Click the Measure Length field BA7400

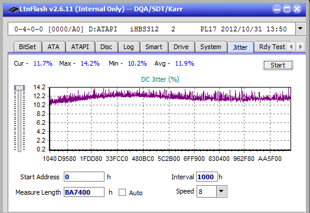point(84,192)
